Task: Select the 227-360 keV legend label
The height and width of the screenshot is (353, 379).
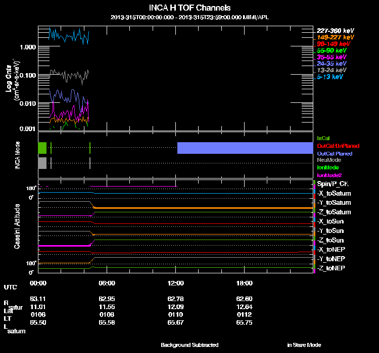Action: [x=335, y=31]
